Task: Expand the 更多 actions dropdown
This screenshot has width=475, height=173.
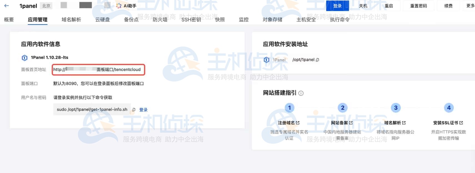Action: 470,6
